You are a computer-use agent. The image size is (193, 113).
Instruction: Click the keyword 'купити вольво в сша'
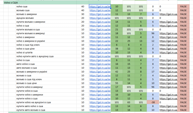pyautogui.click(x=28, y=30)
